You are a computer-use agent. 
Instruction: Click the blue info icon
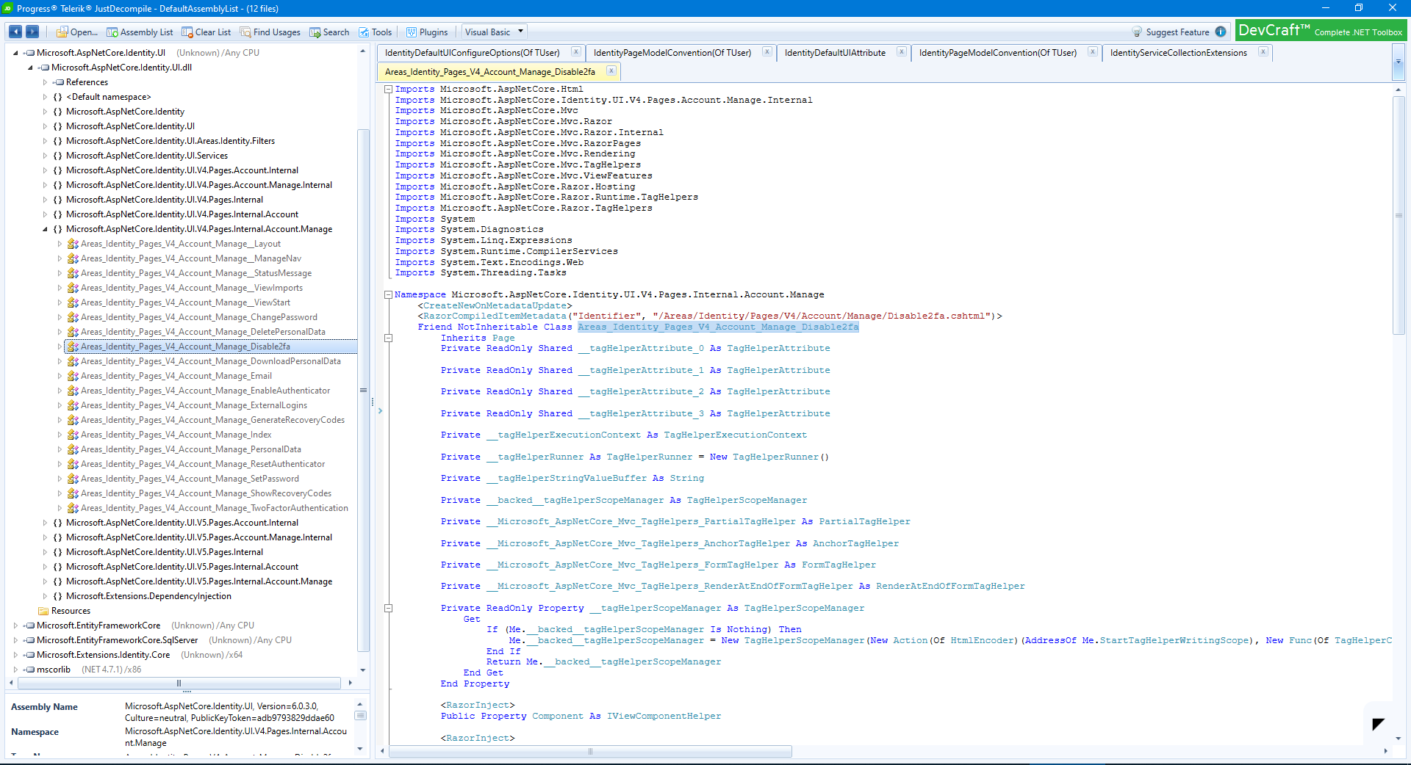1221,32
